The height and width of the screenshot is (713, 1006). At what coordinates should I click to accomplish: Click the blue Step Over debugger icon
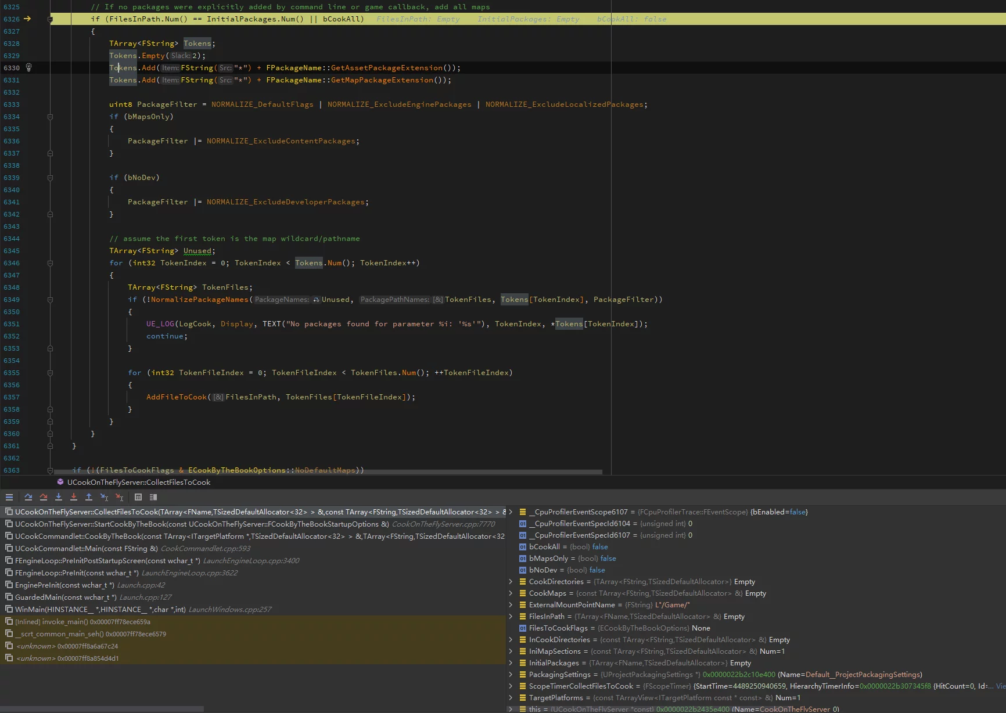(x=28, y=497)
